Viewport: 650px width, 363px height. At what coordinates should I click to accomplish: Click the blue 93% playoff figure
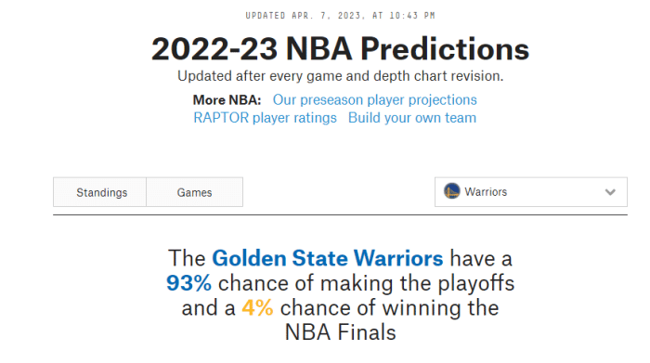(x=189, y=283)
